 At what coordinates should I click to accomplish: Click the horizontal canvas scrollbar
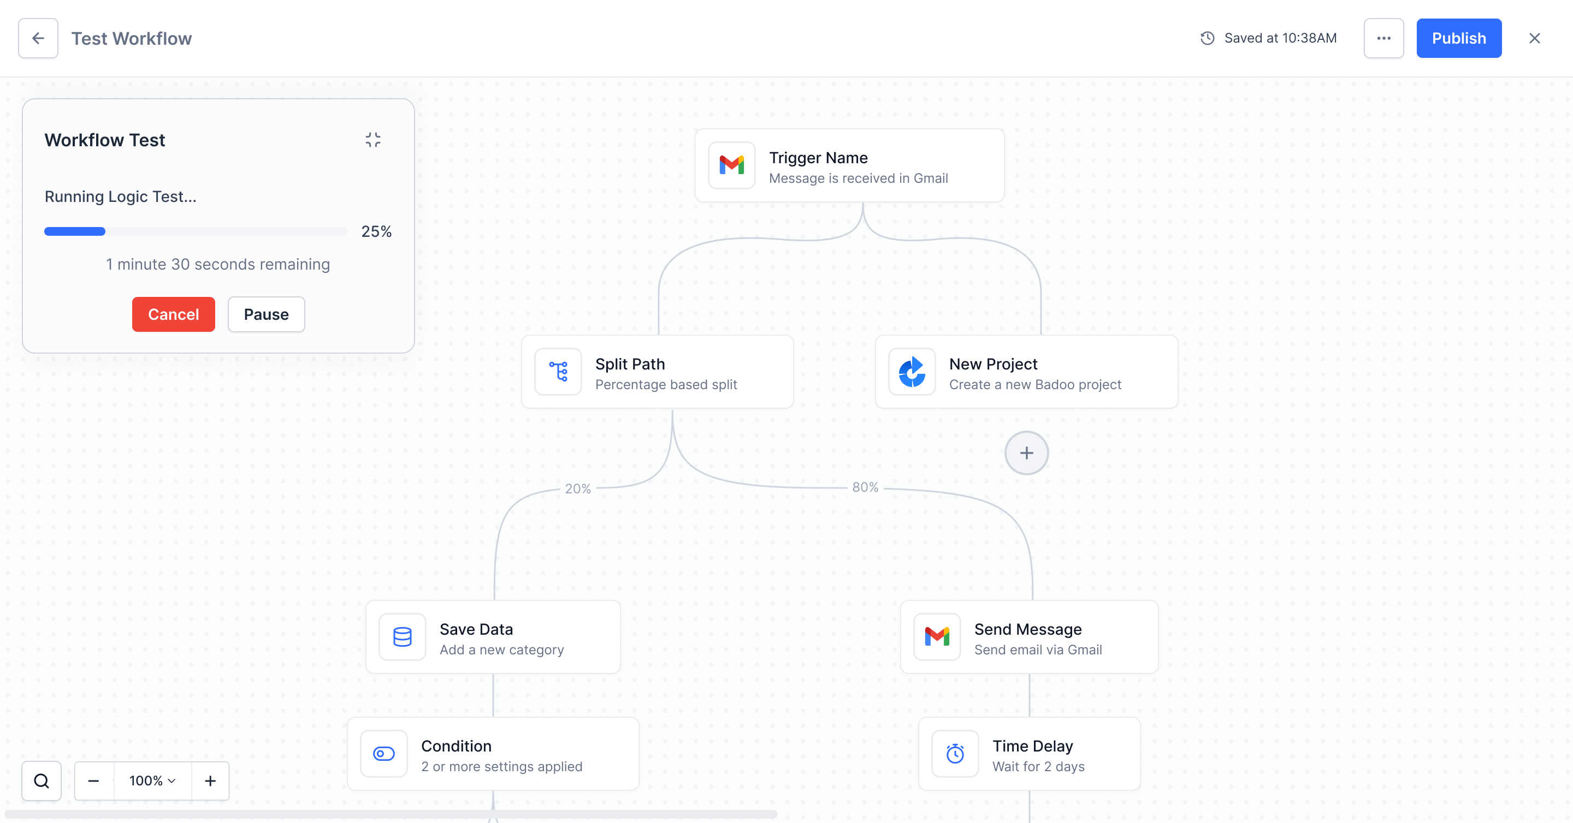(391, 814)
